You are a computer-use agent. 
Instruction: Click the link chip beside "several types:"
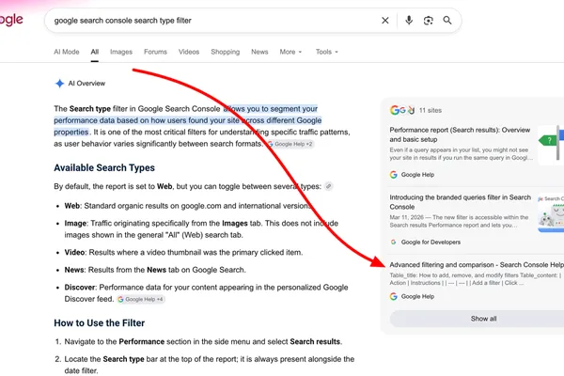click(328, 186)
